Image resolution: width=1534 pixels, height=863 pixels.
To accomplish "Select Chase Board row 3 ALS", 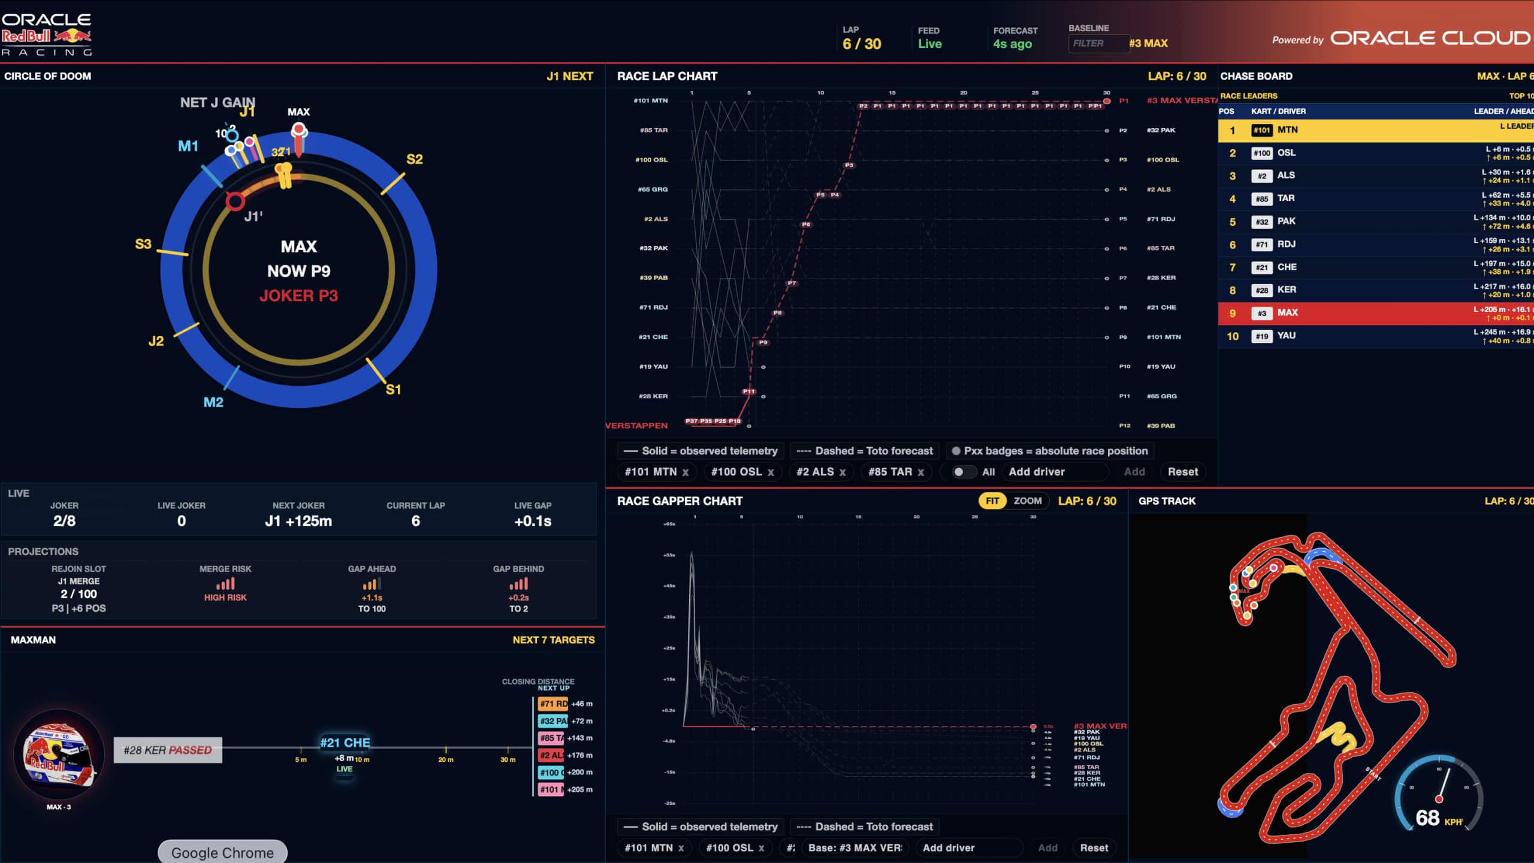I will coord(1376,176).
